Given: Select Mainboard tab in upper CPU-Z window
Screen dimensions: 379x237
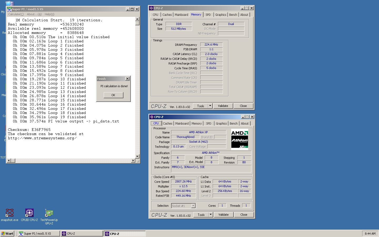Looking at the screenshot, I should pos(182,15).
